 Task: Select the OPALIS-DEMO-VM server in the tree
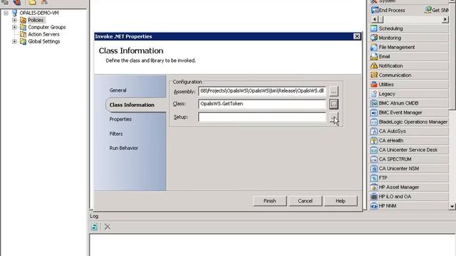(39, 13)
